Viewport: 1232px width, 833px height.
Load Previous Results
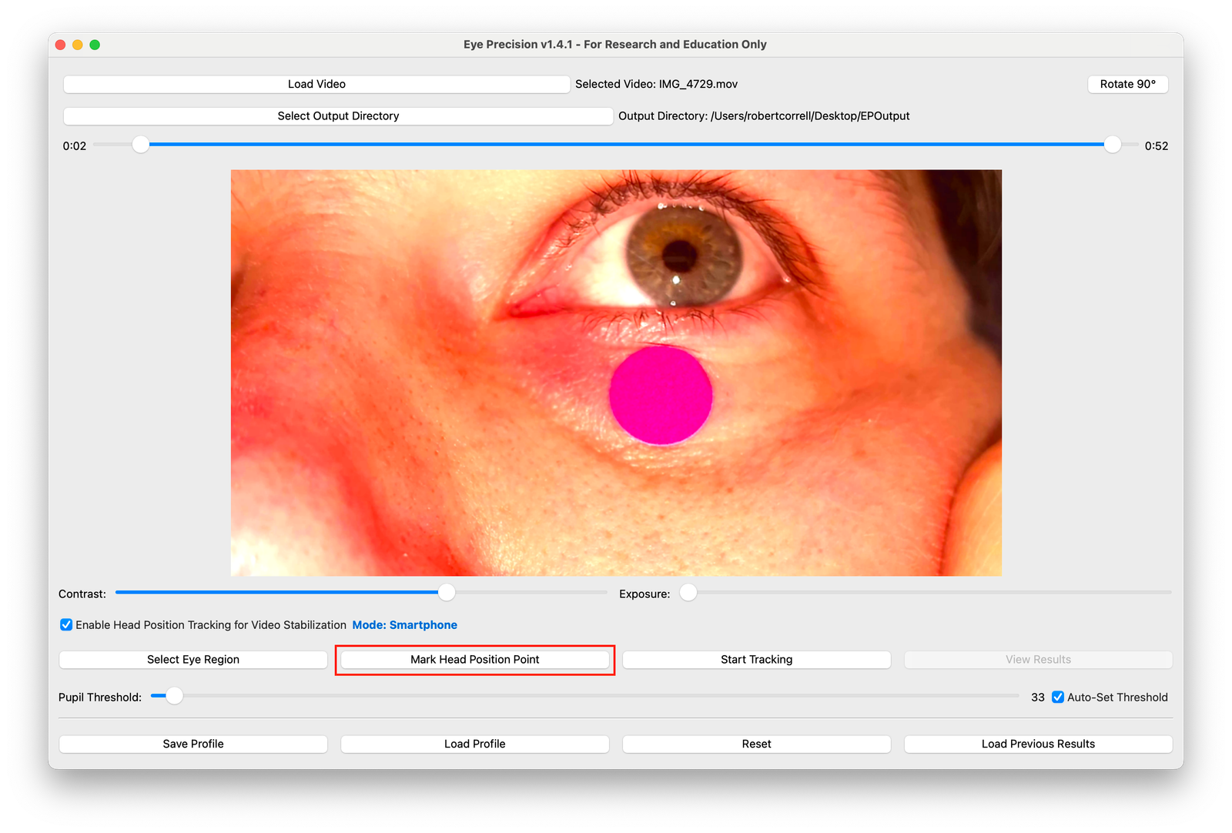click(1037, 744)
